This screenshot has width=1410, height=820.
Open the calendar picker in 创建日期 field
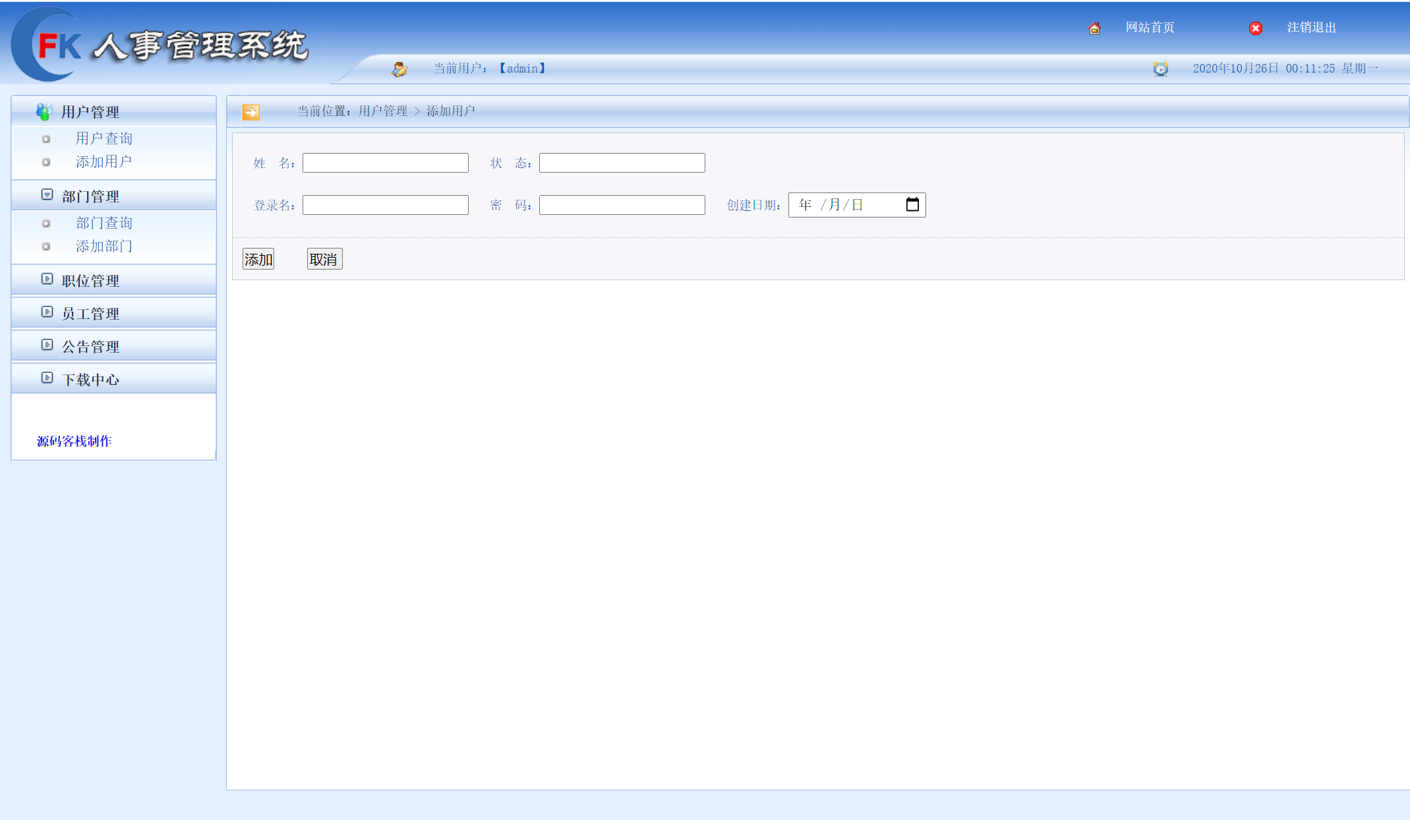pyautogui.click(x=912, y=205)
